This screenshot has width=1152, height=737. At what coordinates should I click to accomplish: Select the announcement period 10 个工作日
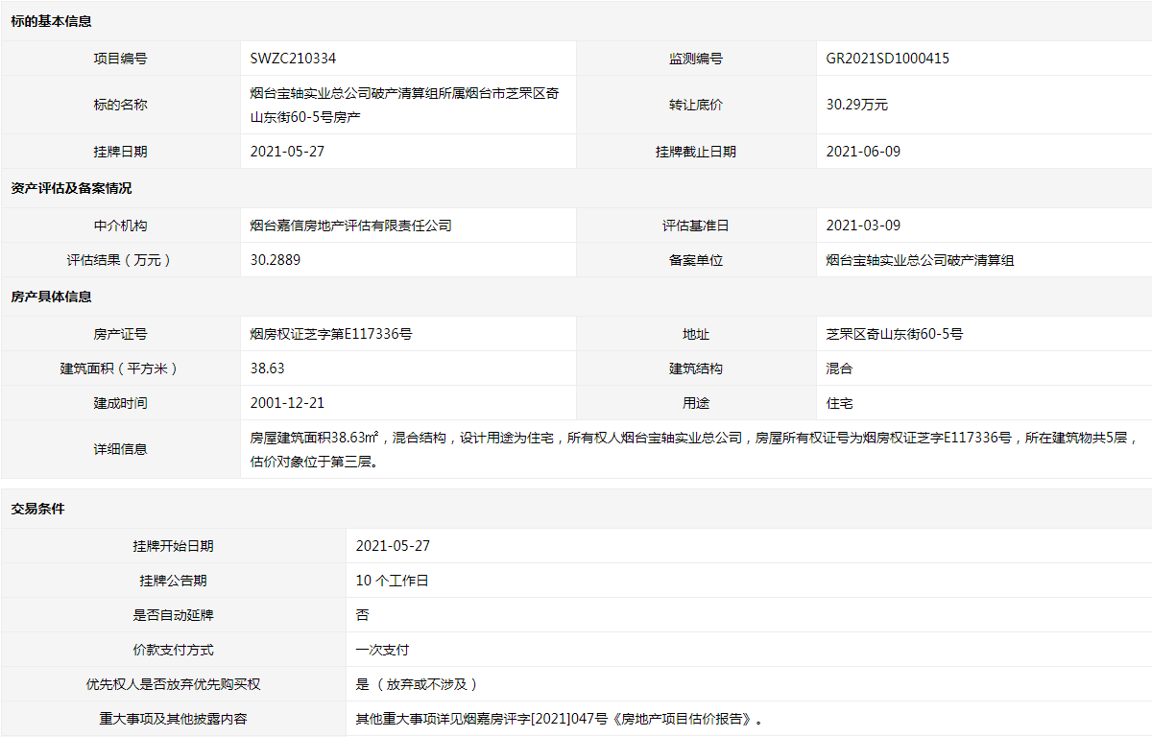[x=392, y=581]
